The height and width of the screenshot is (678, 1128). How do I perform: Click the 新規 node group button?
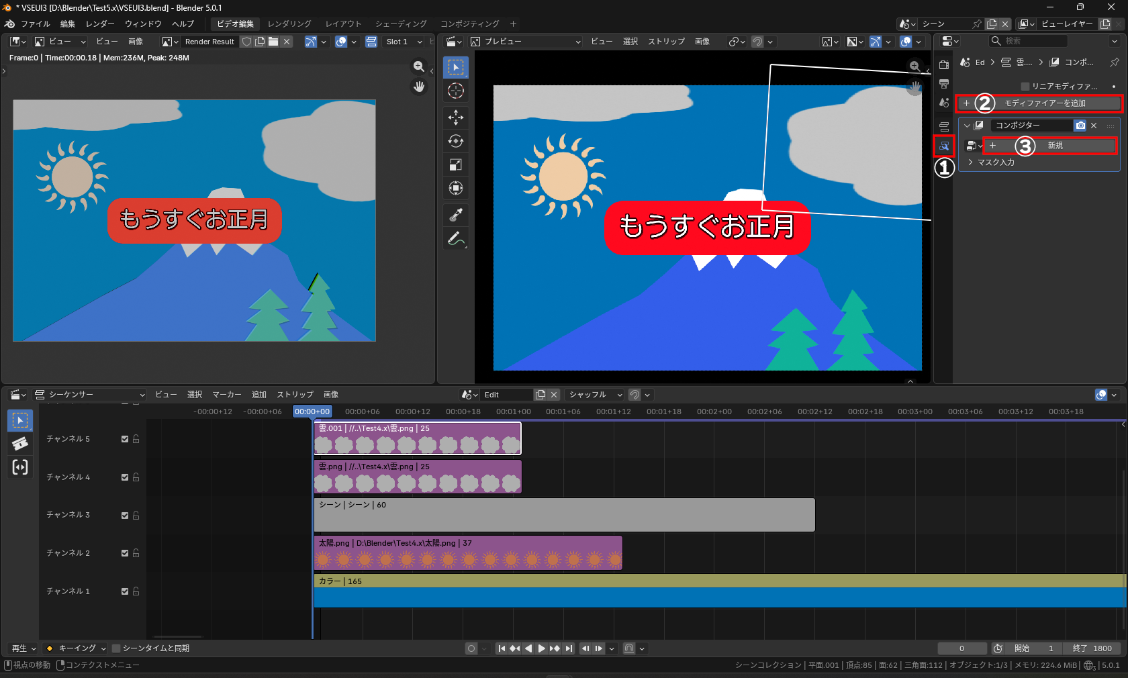1050,146
